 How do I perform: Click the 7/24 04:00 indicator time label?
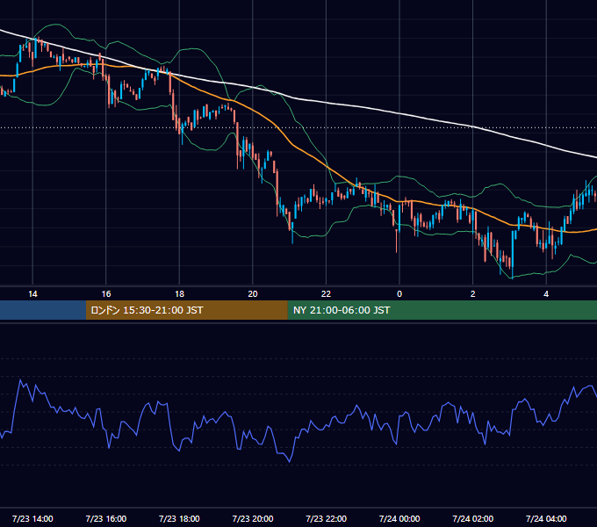546,518
